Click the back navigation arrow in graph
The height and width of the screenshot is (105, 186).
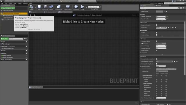point(31,15)
